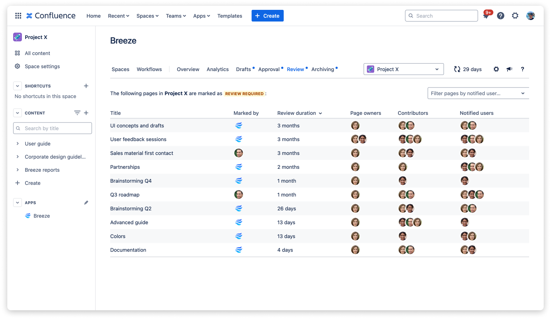Click the Confluence logo
Viewport: 551px width, 319px height.
click(51, 16)
